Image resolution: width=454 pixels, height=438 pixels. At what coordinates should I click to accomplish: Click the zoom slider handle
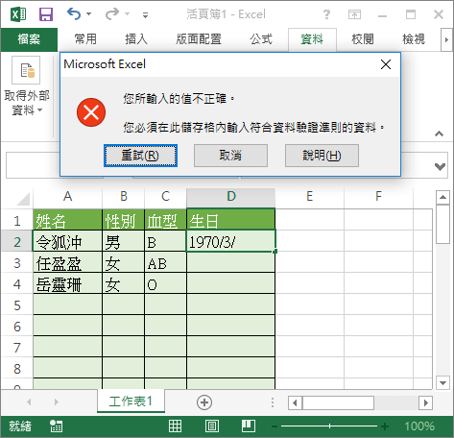pyautogui.click(x=329, y=426)
